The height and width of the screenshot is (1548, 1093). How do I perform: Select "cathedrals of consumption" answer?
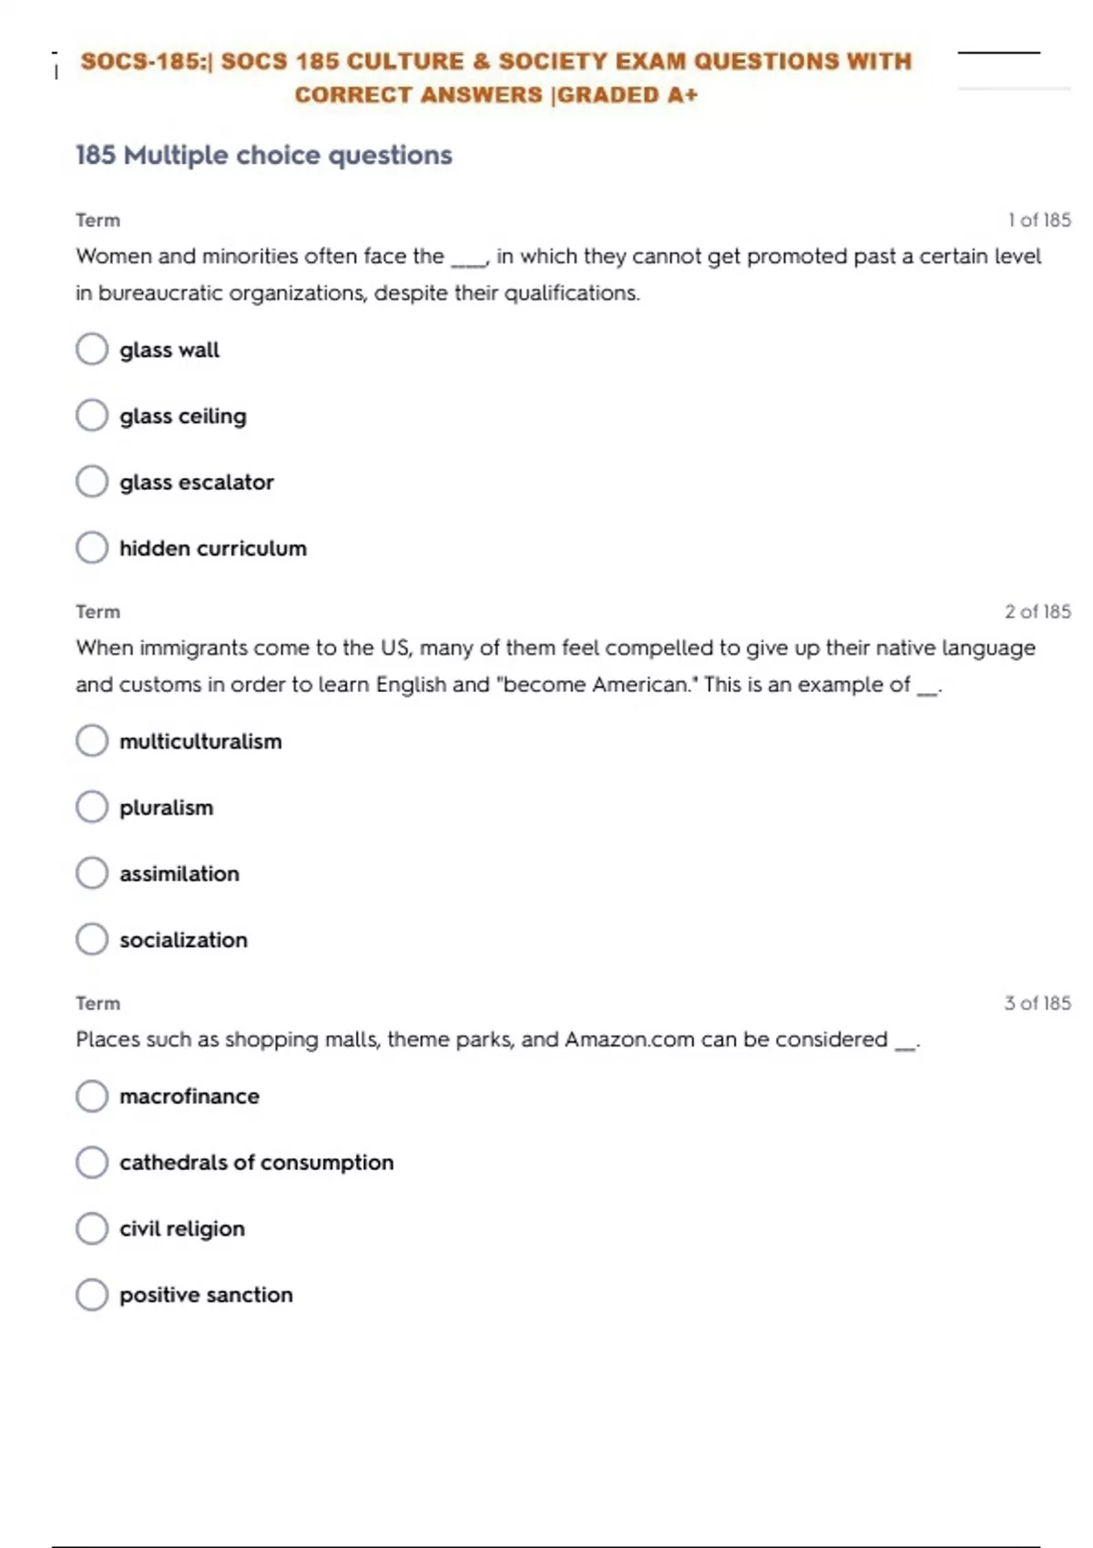coord(92,1162)
